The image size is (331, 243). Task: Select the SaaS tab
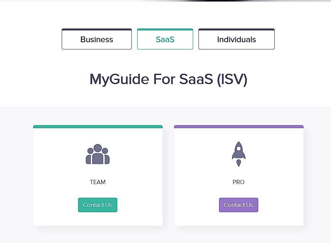click(165, 39)
